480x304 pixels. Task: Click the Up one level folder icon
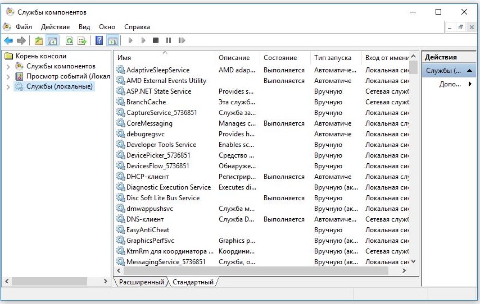[39, 40]
